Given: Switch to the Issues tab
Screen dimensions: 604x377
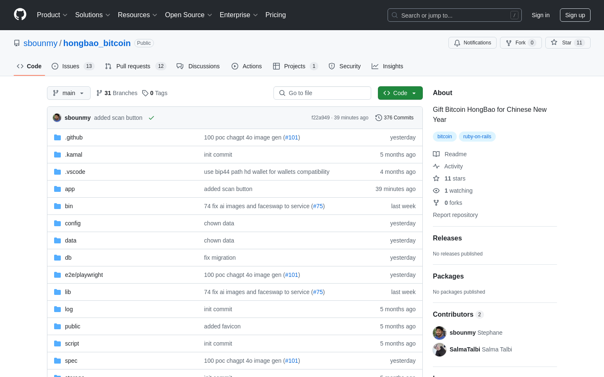Looking at the screenshot, I should point(73,66).
